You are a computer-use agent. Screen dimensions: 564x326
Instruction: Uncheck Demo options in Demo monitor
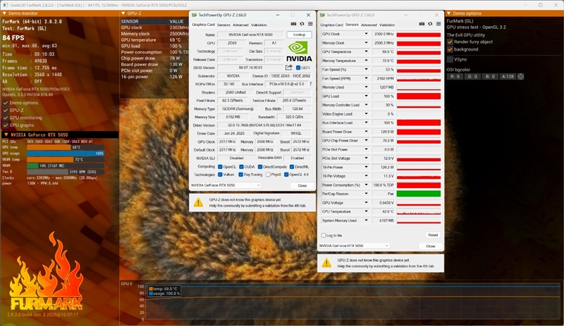coord(6,103)
